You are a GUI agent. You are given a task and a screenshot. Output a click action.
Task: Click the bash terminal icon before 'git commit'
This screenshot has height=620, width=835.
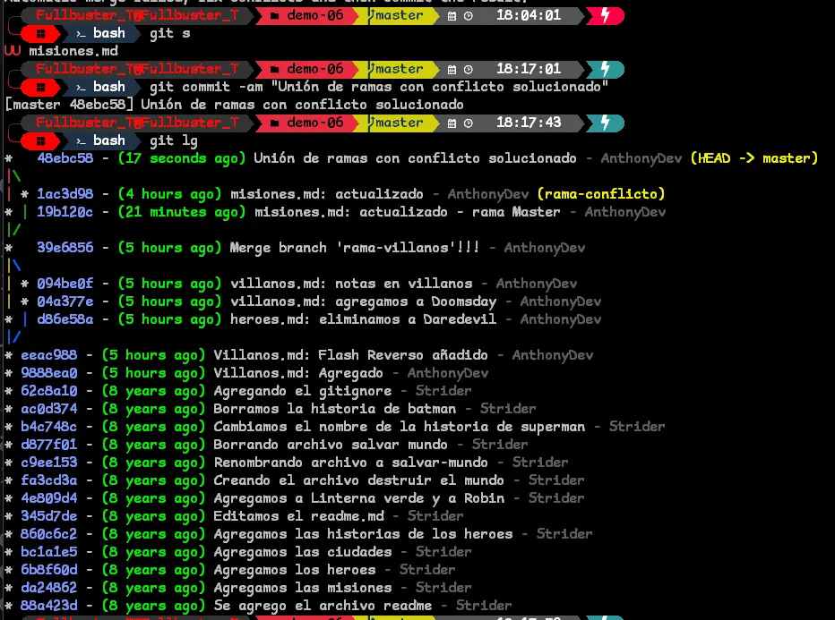tap(81, 87)
